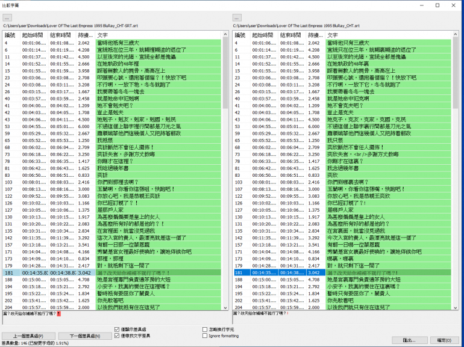Click left list scrollbar down arrow

[225, 307]
